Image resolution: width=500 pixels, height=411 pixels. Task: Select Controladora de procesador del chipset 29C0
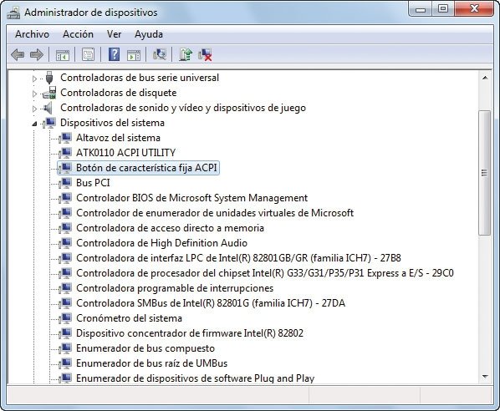click(265, 272)
